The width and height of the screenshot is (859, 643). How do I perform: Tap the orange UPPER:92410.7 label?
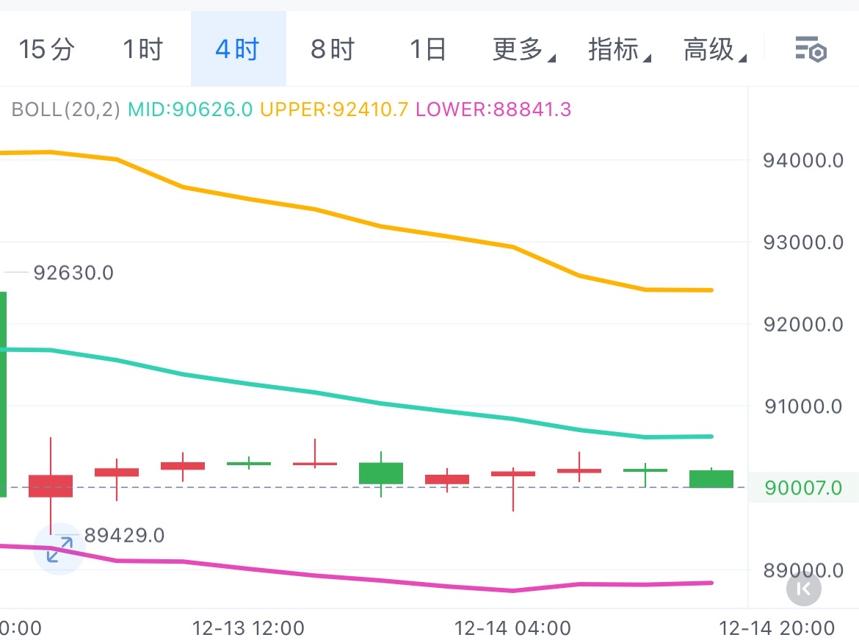(x=334, y=110)
